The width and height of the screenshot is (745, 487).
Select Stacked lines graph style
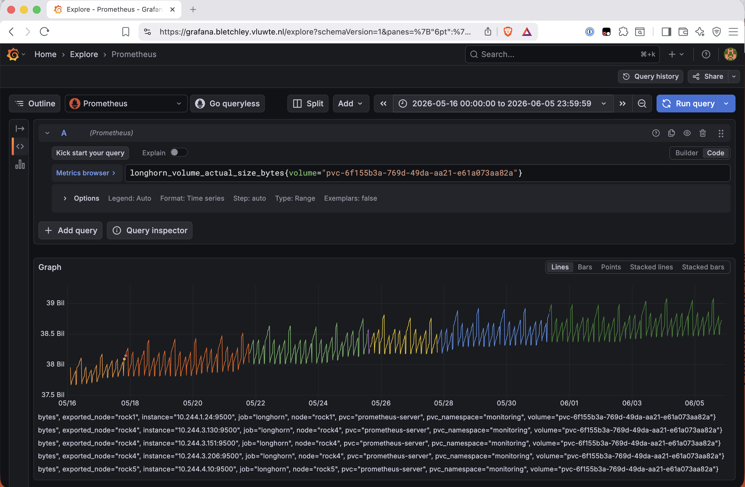tap(651, 267)
